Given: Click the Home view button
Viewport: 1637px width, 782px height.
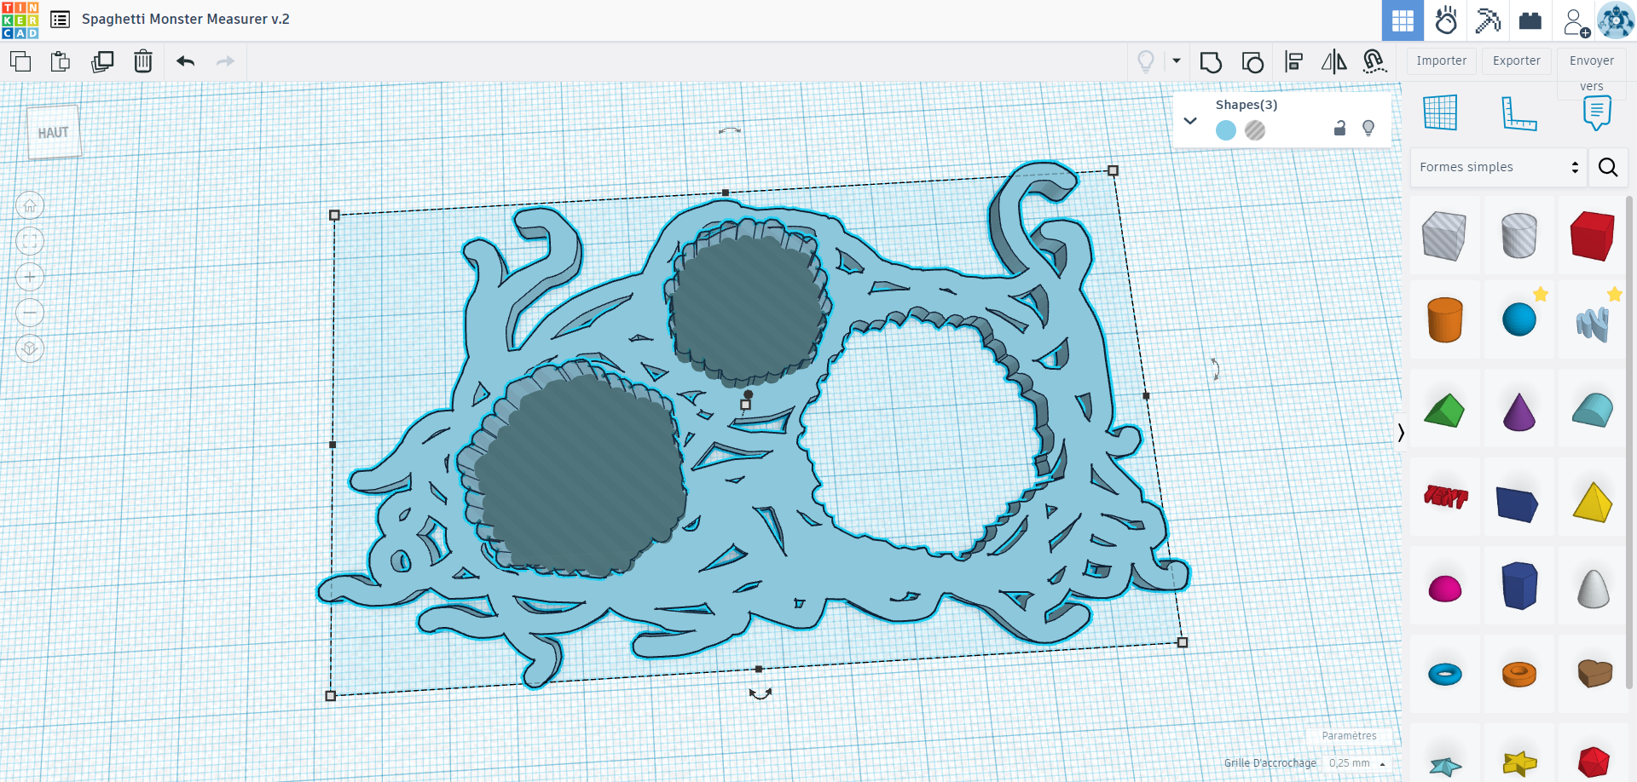Looking at the screenshot, I should click(x=30, y=205).
